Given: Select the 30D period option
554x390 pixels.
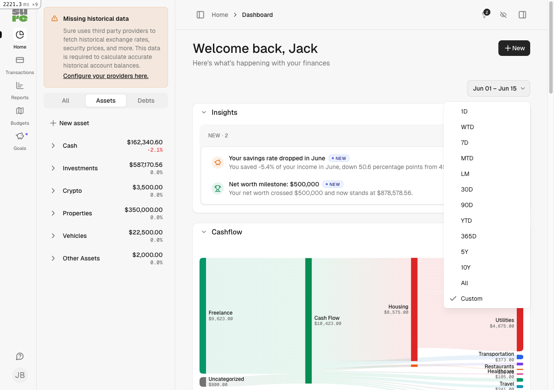Looking at the screenshot, I should tap(487, 189).
